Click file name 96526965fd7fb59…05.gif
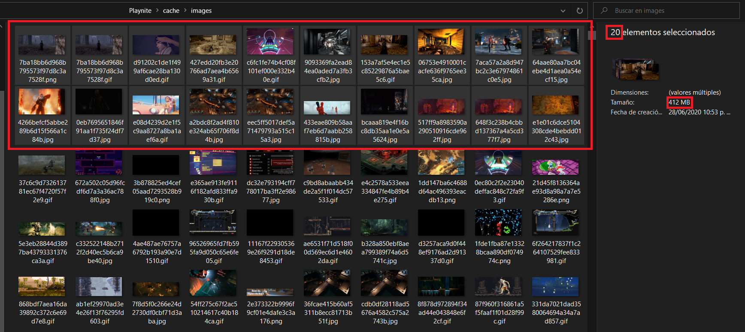This screenshot has width=745, height=332. coord(214,252)
